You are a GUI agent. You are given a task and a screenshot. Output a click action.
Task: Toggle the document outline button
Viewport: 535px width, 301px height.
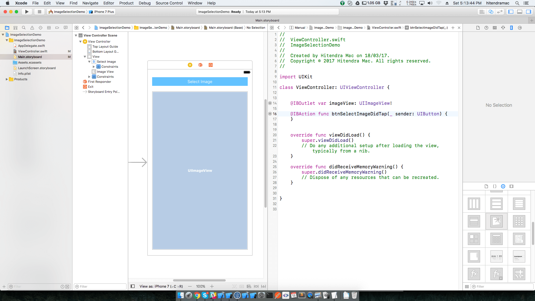(x=133, y=286)
